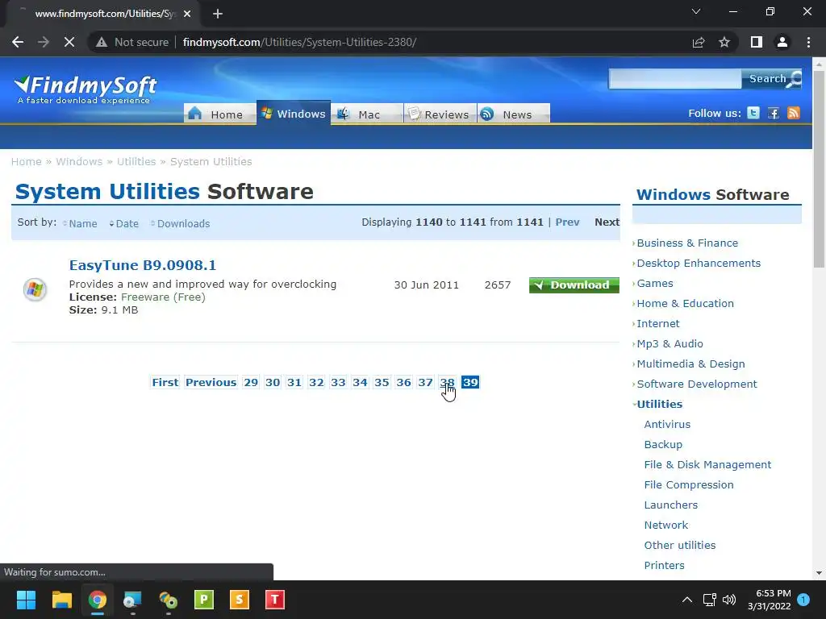Collapse the Utilities category

tap(660, 405)
